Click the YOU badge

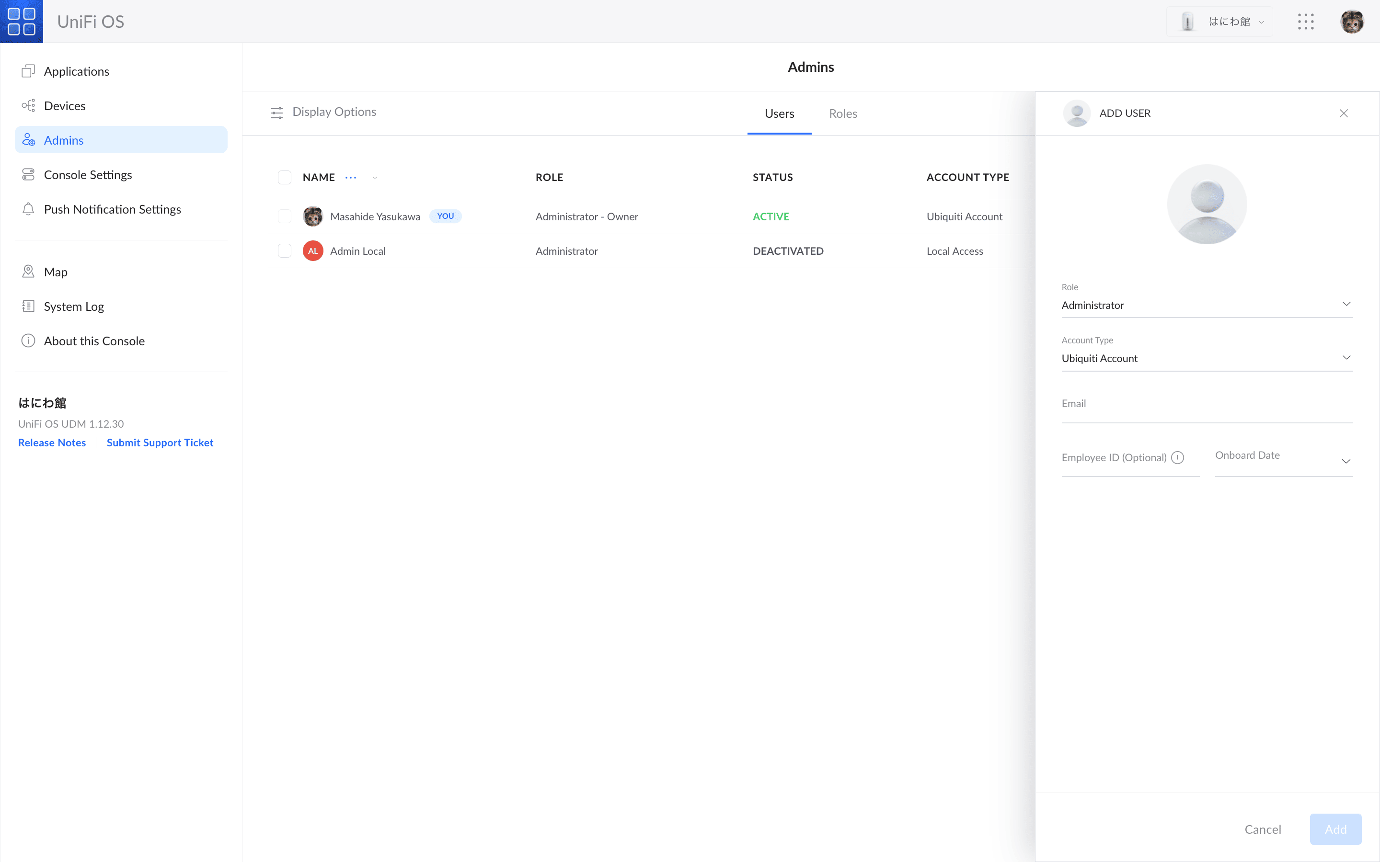click(x=445, y=216)
